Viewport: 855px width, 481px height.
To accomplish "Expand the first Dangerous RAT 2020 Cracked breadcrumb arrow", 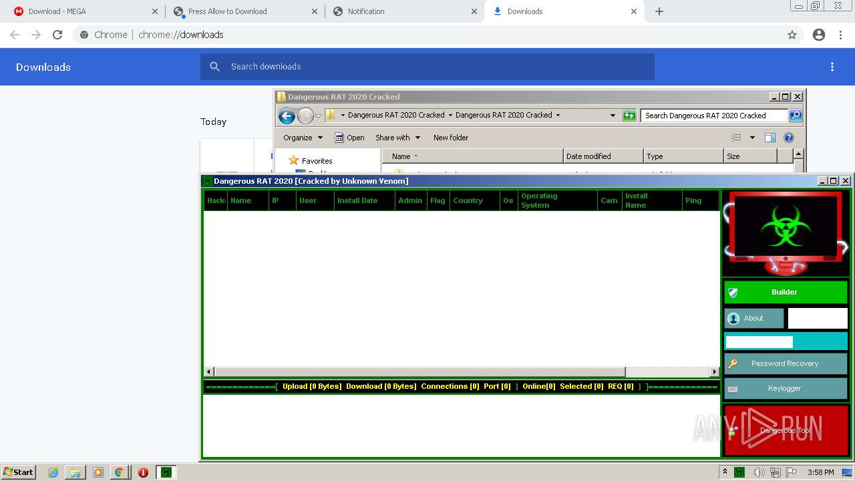I will (x=450, y=115).
